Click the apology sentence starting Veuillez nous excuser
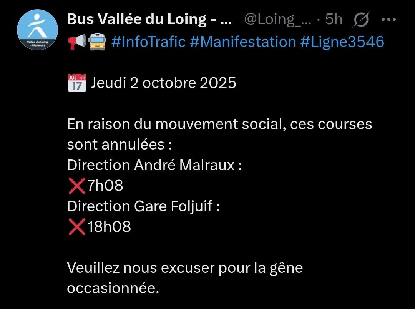Viewport: 415px width, 309px height. pyautogui.click(x=184, y=268)
